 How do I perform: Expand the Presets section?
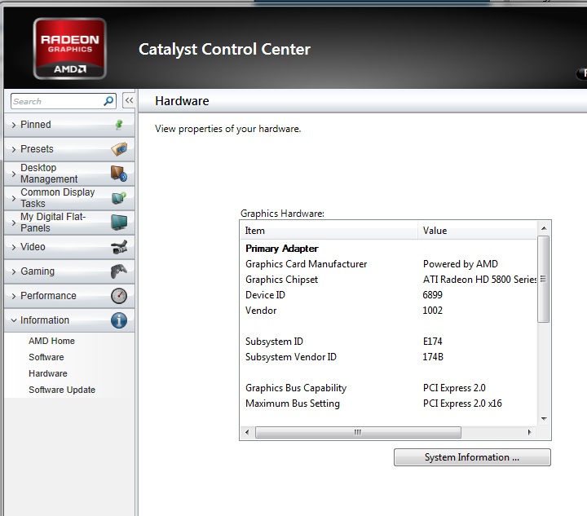click(x=69, y=149)
